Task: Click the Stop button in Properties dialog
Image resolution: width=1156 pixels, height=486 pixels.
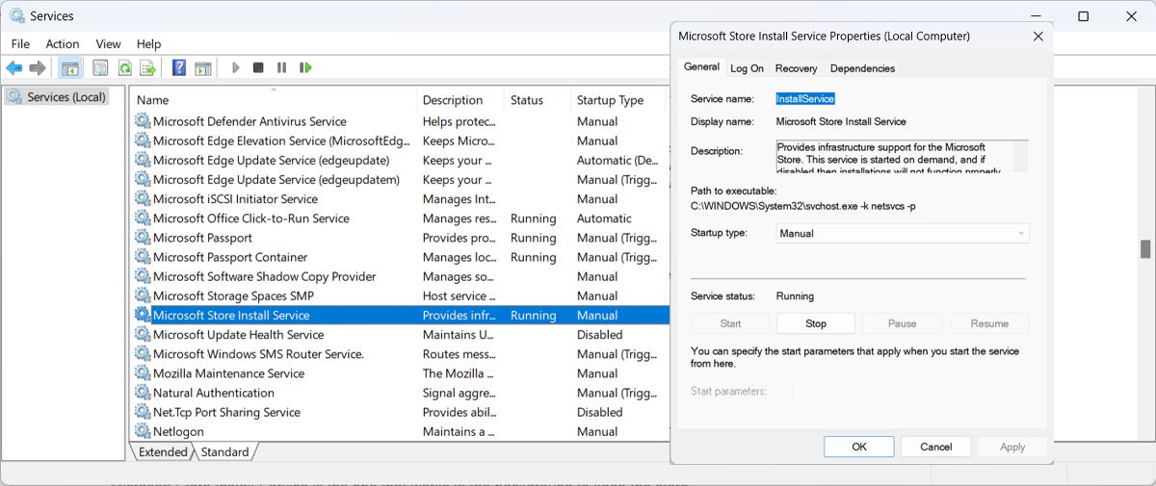Action: (x=816, y=323)
